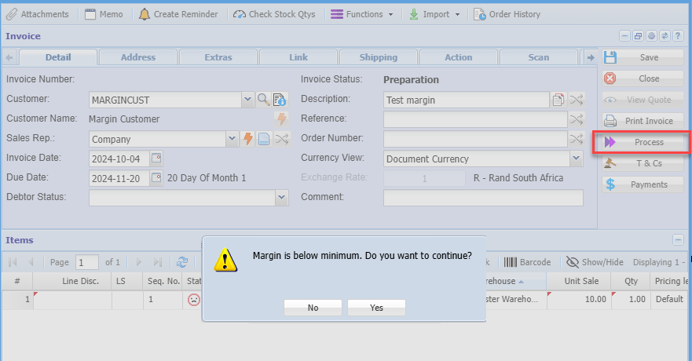Click No on the margin warning
Viewport: 692px width, 361px height.
coord(313,308)
